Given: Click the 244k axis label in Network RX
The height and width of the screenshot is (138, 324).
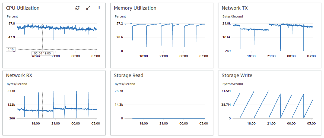Looking at the screenshot, I should [11, 91].
